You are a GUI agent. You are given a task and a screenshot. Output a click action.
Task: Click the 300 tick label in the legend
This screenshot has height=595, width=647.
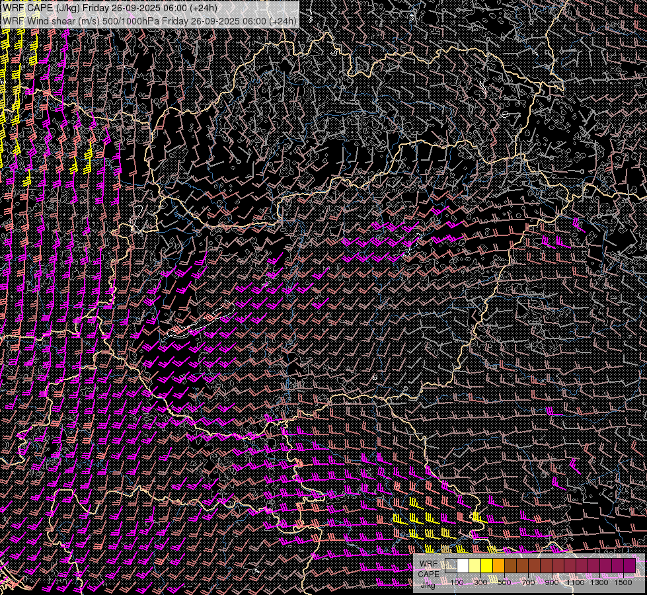click(x=480, y=582)
